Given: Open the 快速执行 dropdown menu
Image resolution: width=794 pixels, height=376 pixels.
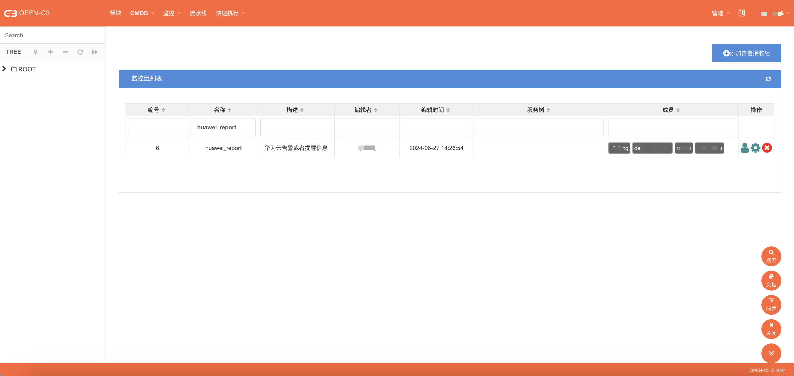Looking at the screenshot, I should [x=230, y=13].
